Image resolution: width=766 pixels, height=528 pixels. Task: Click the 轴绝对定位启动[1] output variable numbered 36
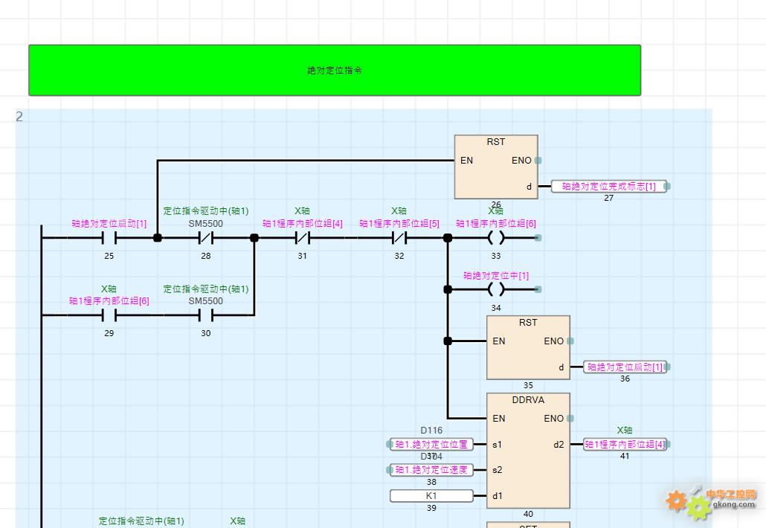click(x=625, y=367)
